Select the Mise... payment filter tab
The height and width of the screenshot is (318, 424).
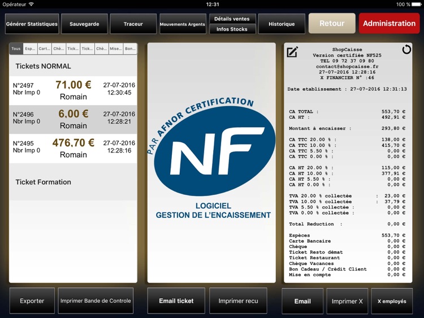116,49
